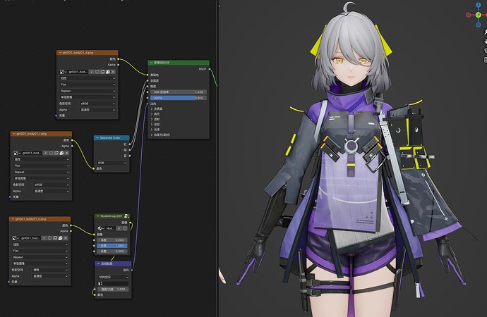Open 切向空间 dropdown in 法线贴图 node
The width and height of the screenshot is (487, 317).
(x=113, y=277)
